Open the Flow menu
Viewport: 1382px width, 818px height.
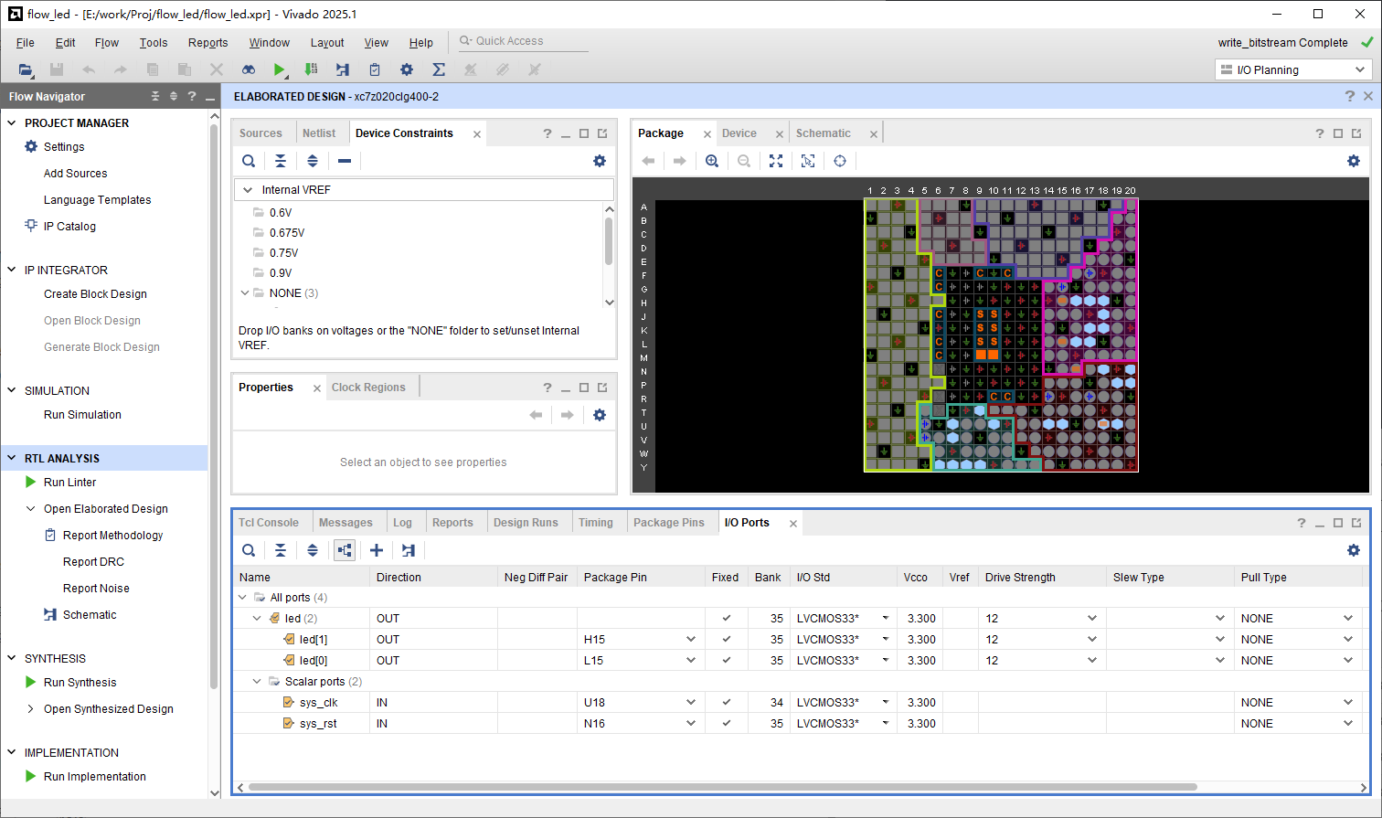click(107, 43)
